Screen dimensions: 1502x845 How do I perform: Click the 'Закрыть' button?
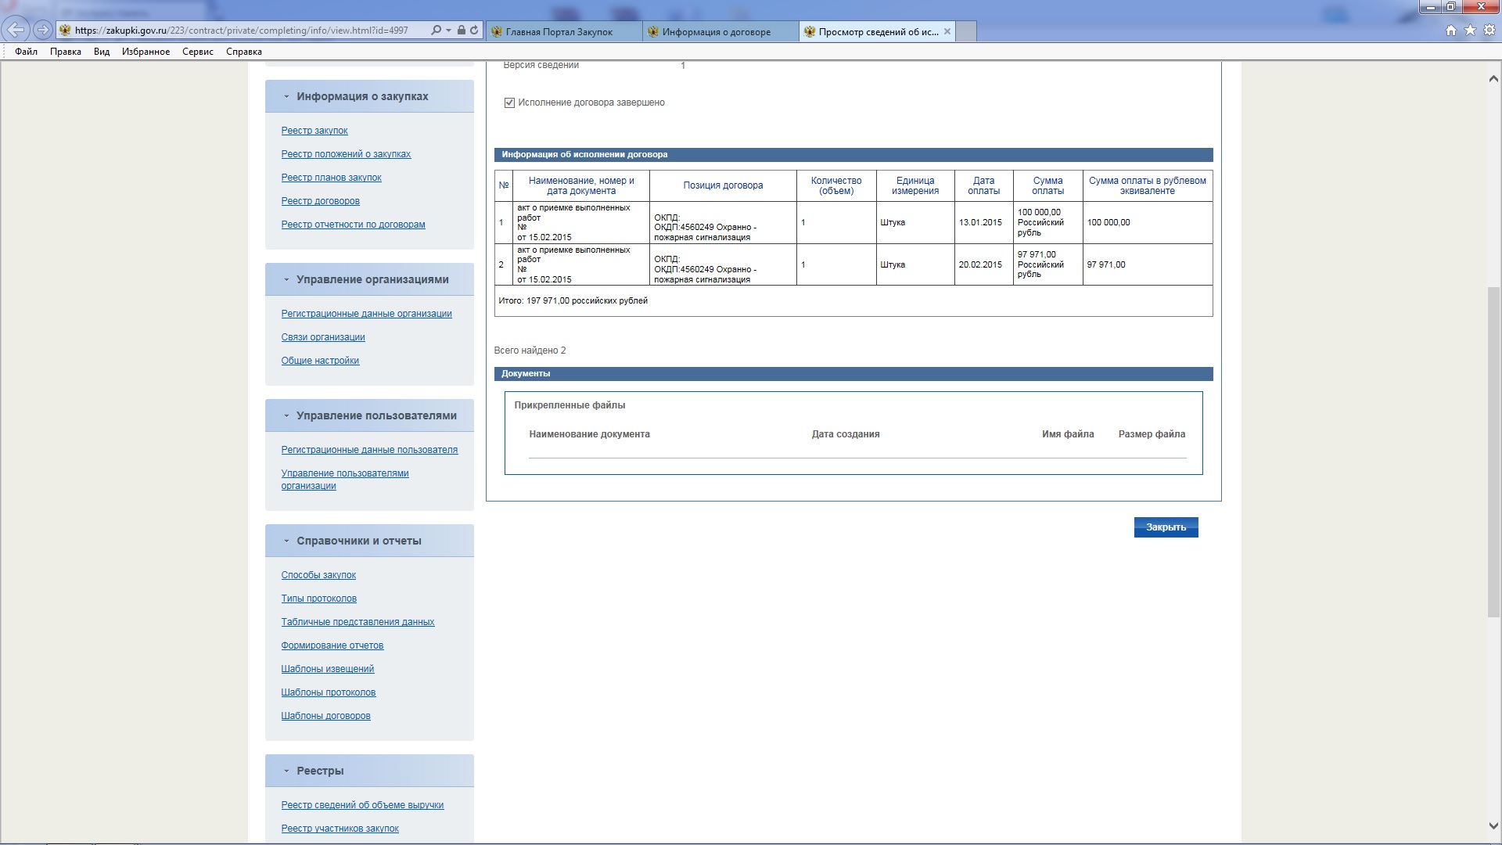tap(1166, 527)
